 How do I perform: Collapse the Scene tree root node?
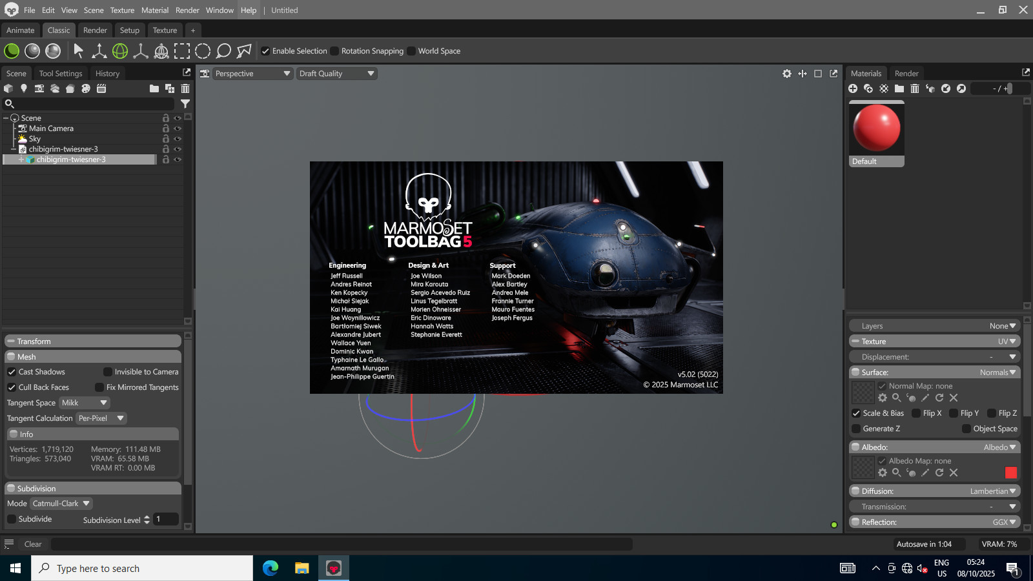pyautogui.click(x=6, y=118)
